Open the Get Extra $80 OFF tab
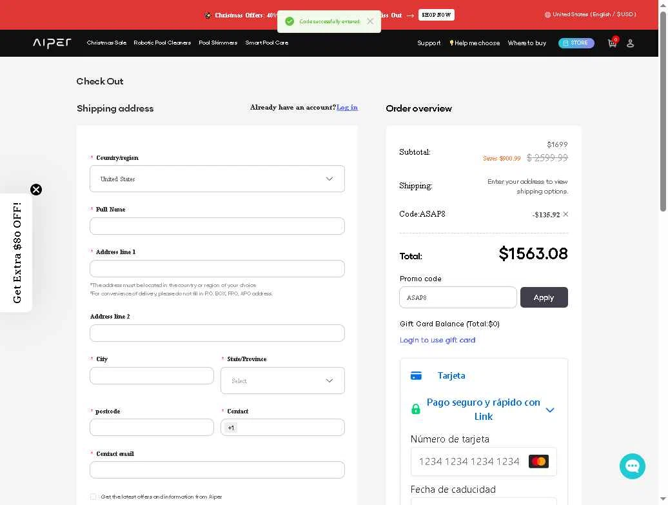The image size is (668, 505). (x=17, y=253)
